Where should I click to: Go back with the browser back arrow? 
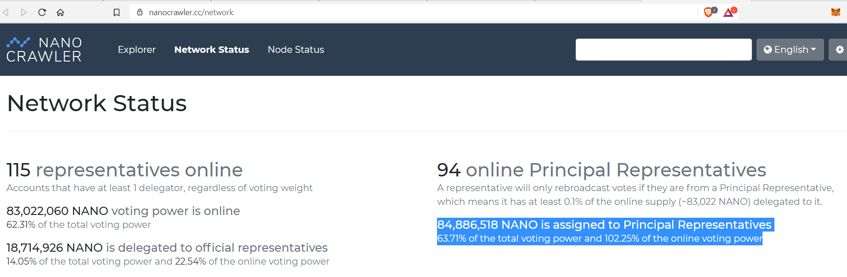[6, 12]
